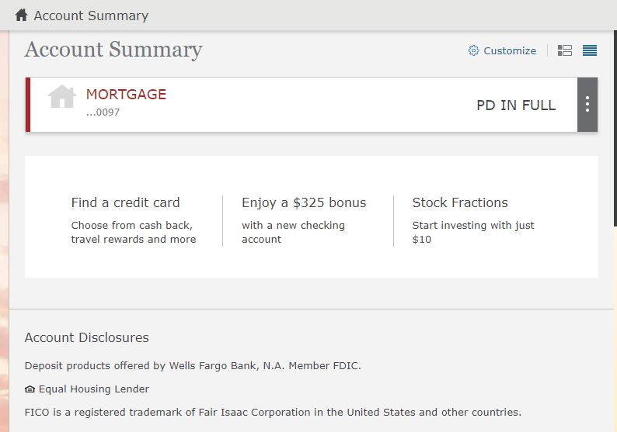Image resolution: width=617 pixels, height=432 pixels.
Task: Click the PD IN FULL status text
Action: point(516,105)
